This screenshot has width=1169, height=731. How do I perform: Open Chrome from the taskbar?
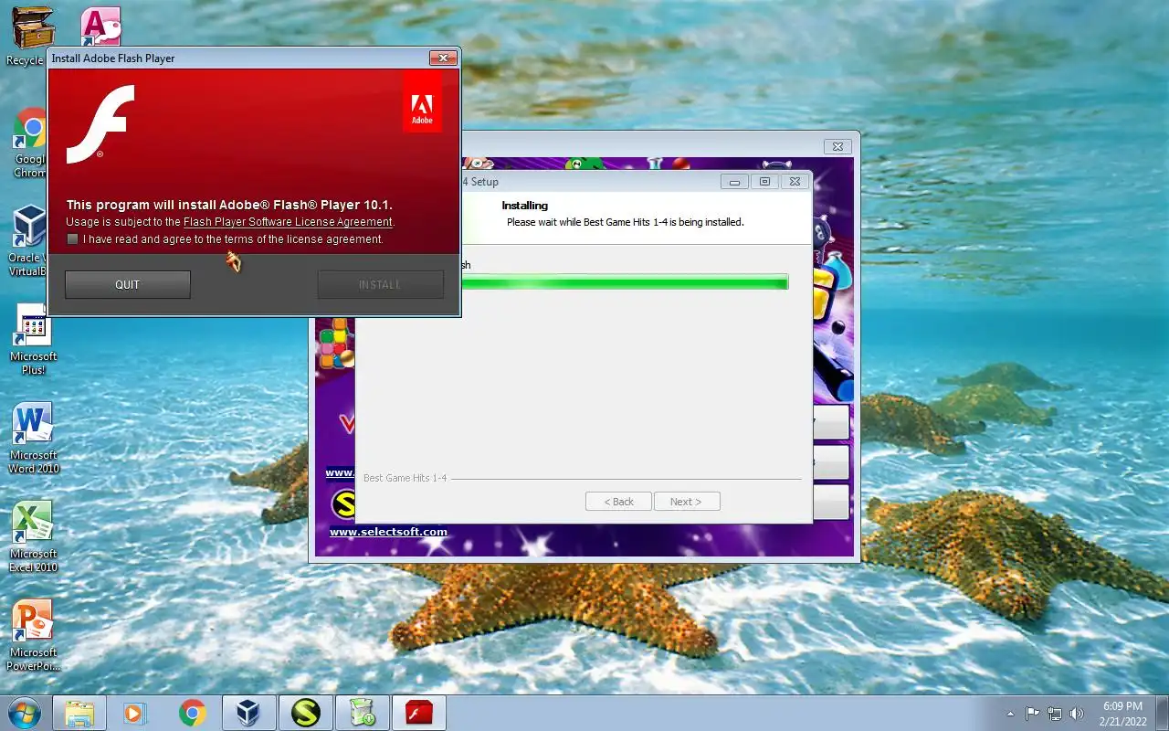[192, 713]
